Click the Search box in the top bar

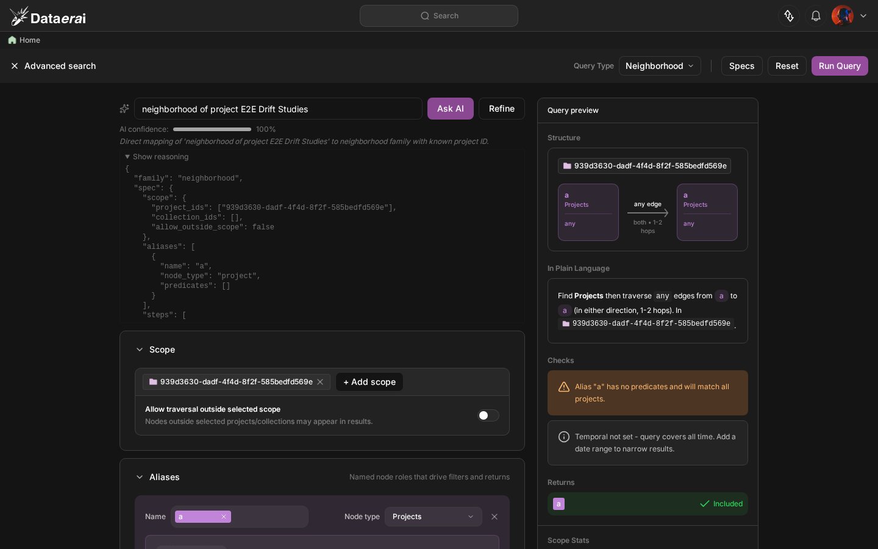tap(439, 16)
